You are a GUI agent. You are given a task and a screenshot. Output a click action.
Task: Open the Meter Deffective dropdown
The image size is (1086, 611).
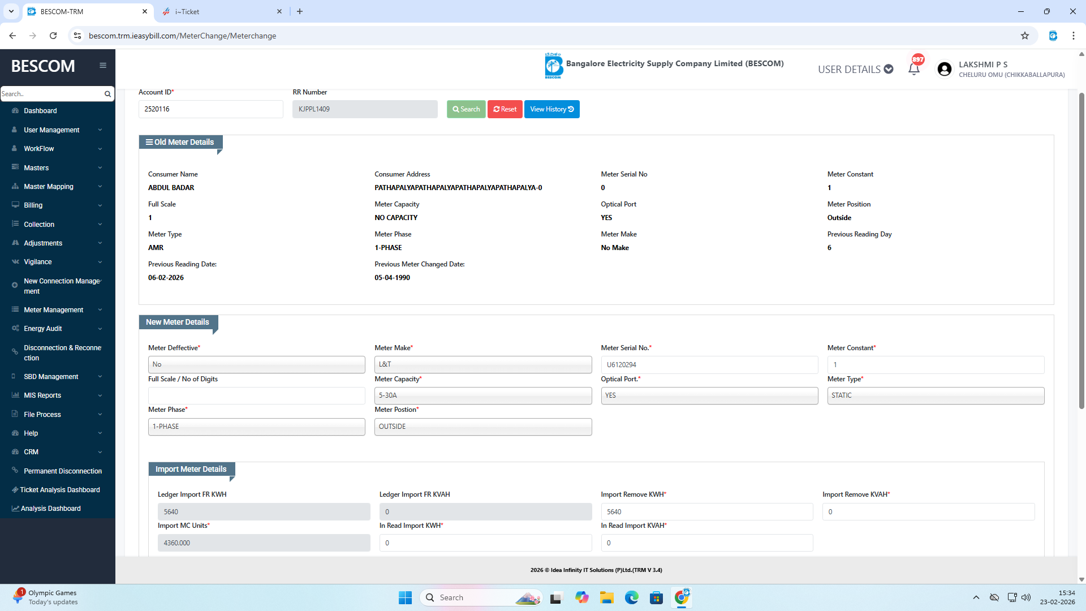(x=256, y=364)
